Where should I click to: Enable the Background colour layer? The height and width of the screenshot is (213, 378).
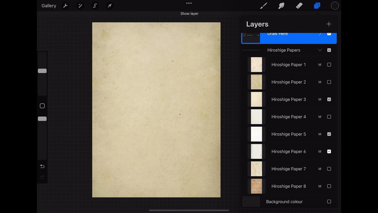tap(329, 201)
